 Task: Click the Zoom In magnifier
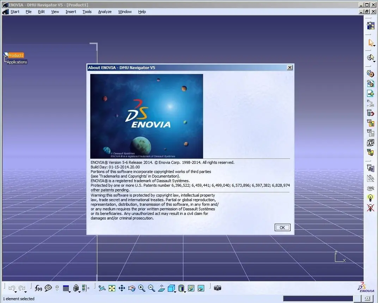coord(142,288)
